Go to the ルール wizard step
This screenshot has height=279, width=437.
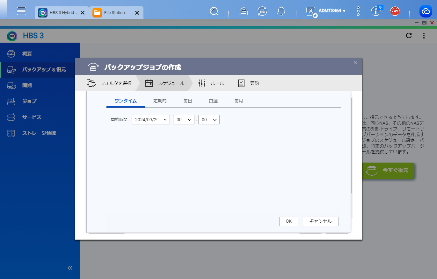point(211,83)
